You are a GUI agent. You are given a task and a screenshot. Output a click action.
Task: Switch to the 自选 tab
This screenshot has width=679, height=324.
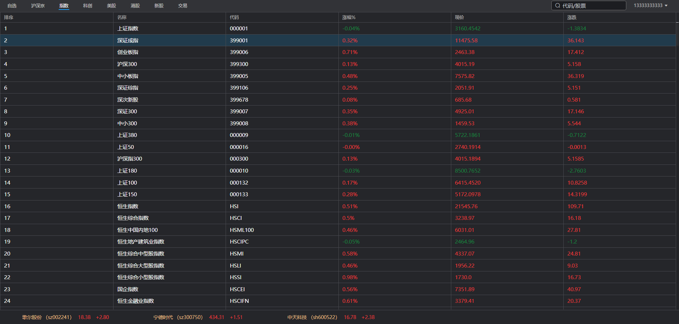12,6
